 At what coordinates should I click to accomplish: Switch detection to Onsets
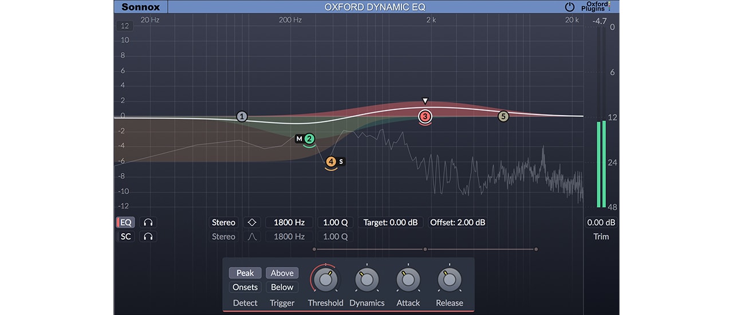click(245, 288)
